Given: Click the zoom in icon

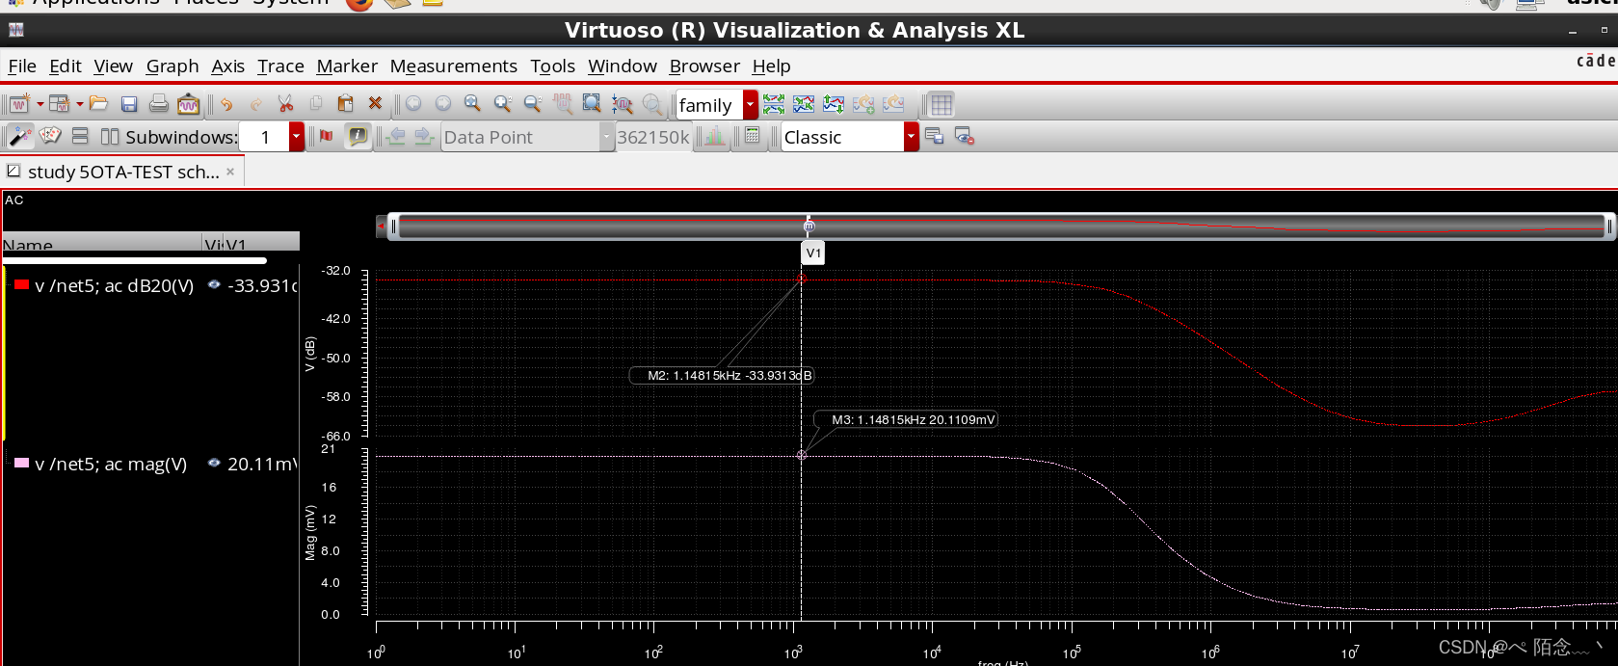Looking at the screenshot, I should coord(502,104).
